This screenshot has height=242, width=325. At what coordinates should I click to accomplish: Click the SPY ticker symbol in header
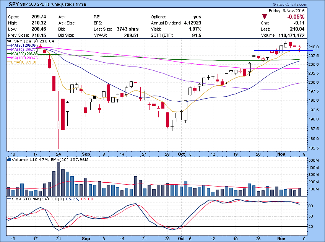click(15, 6)
